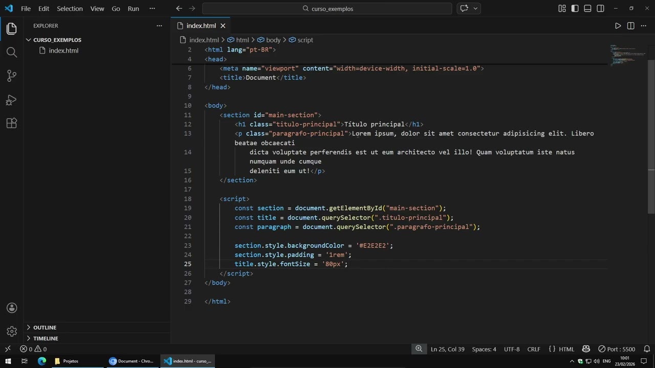Open index.html in Explorer tree
Viewport: 655px width, 368px height.
[63, 51]
